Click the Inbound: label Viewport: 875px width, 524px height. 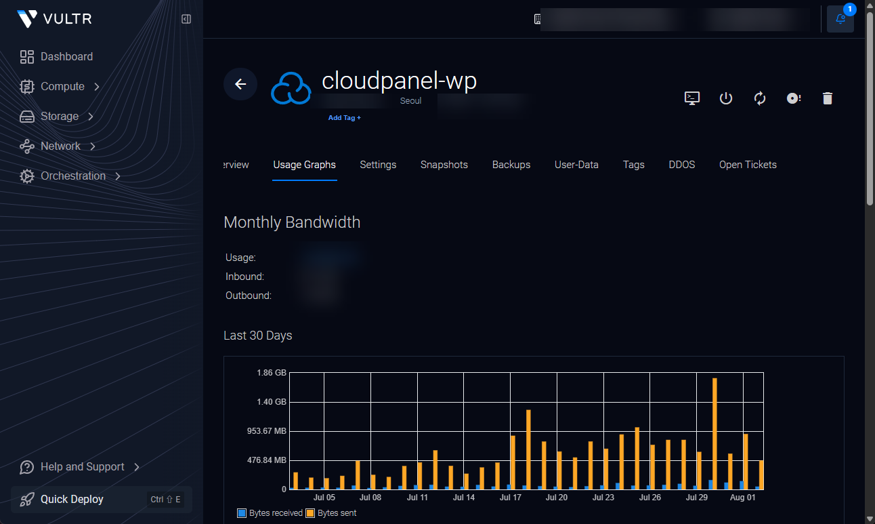tap(245, 277)
